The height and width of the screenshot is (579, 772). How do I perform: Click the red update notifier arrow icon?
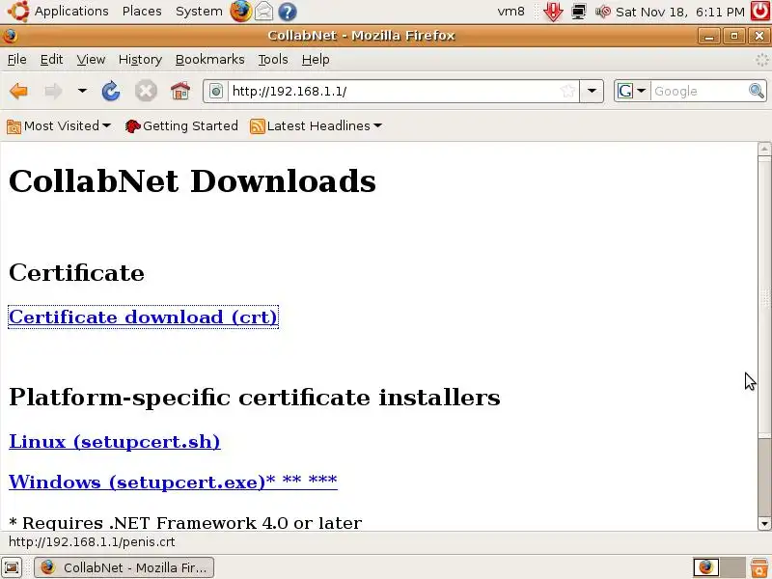point(553,12)
